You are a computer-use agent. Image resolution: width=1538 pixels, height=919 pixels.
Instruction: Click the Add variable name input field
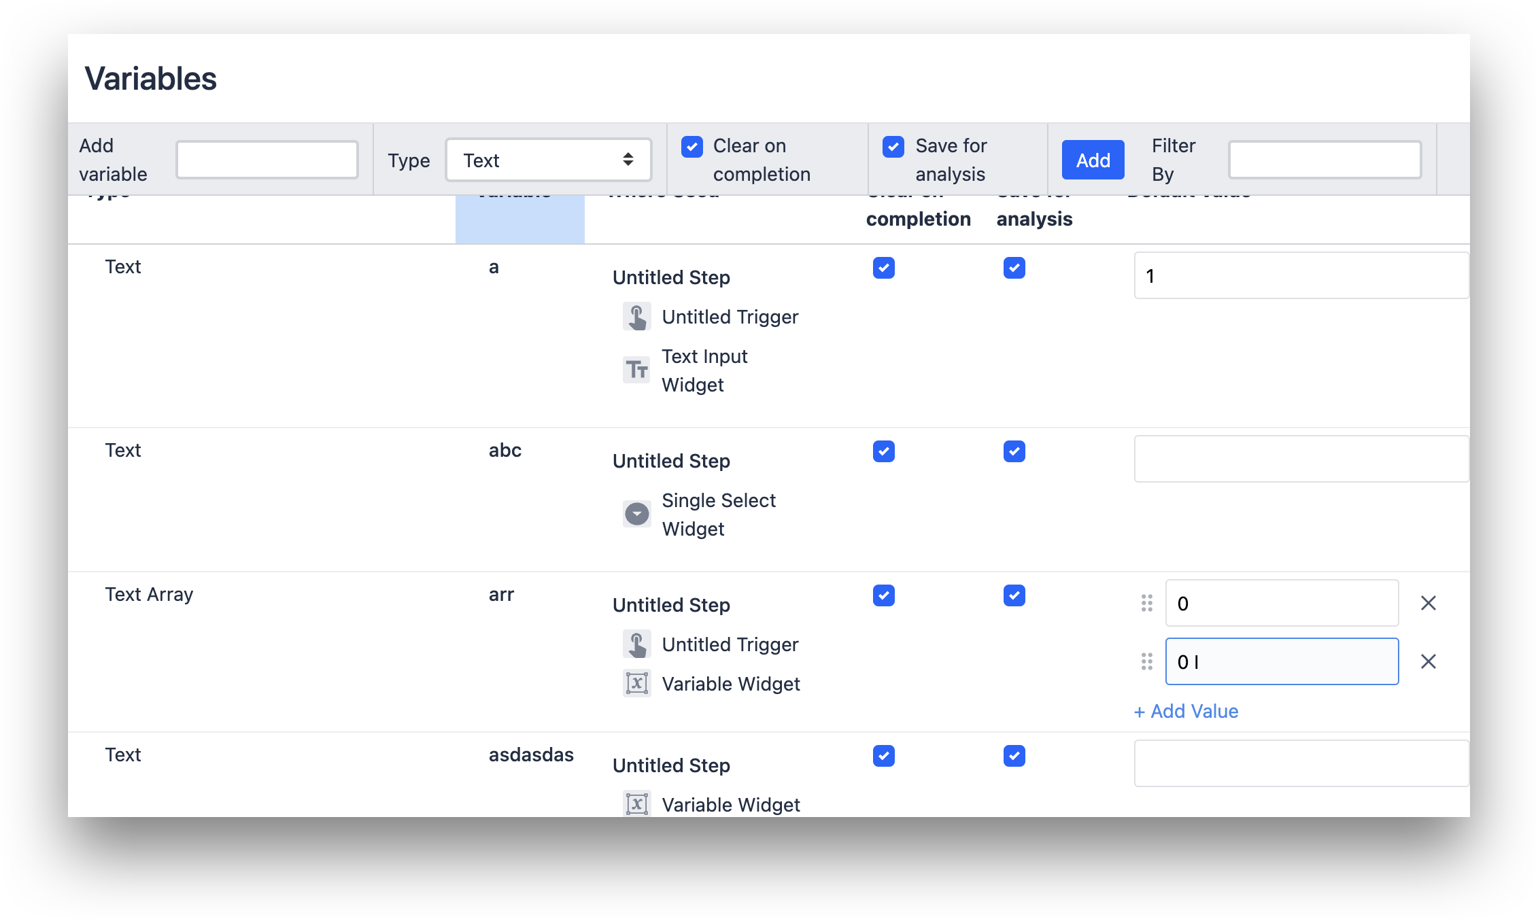pos(268,158)
